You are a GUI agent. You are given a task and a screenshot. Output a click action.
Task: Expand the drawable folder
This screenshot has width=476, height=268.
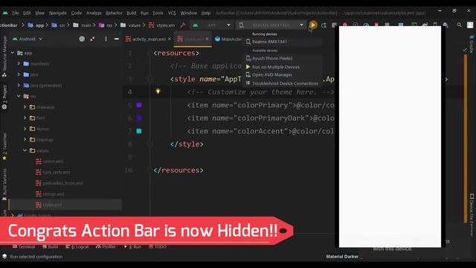(x=25, y=107)
